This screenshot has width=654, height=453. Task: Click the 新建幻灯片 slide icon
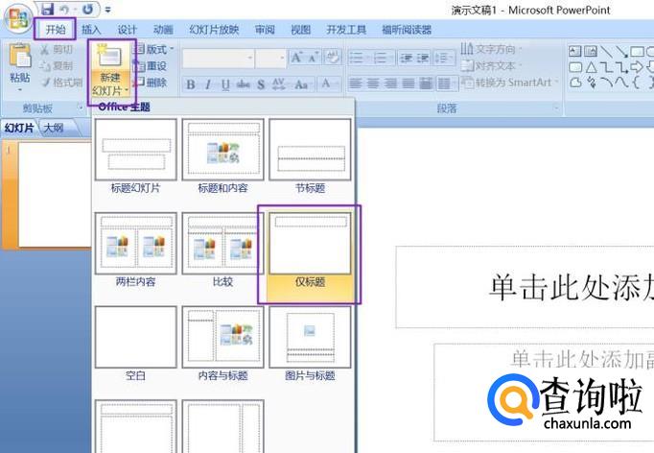pos(109,57)
